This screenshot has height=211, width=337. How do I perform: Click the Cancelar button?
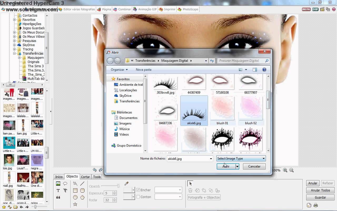(x=254, y=166)
